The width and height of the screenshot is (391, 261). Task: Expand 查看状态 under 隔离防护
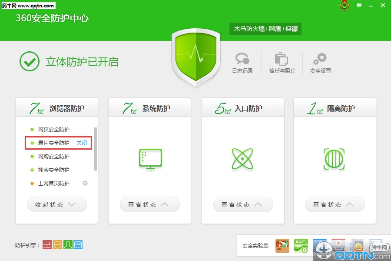(x=335, y=204)
